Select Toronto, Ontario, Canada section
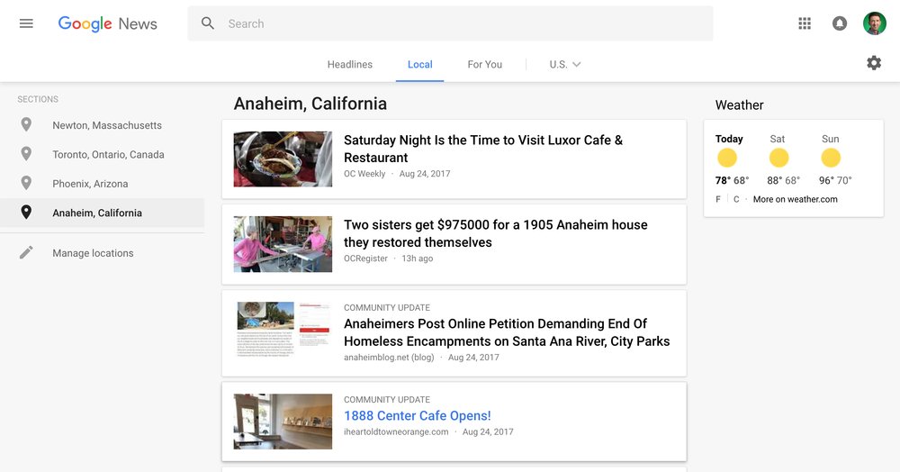The image size is (900, 472). 103,154
